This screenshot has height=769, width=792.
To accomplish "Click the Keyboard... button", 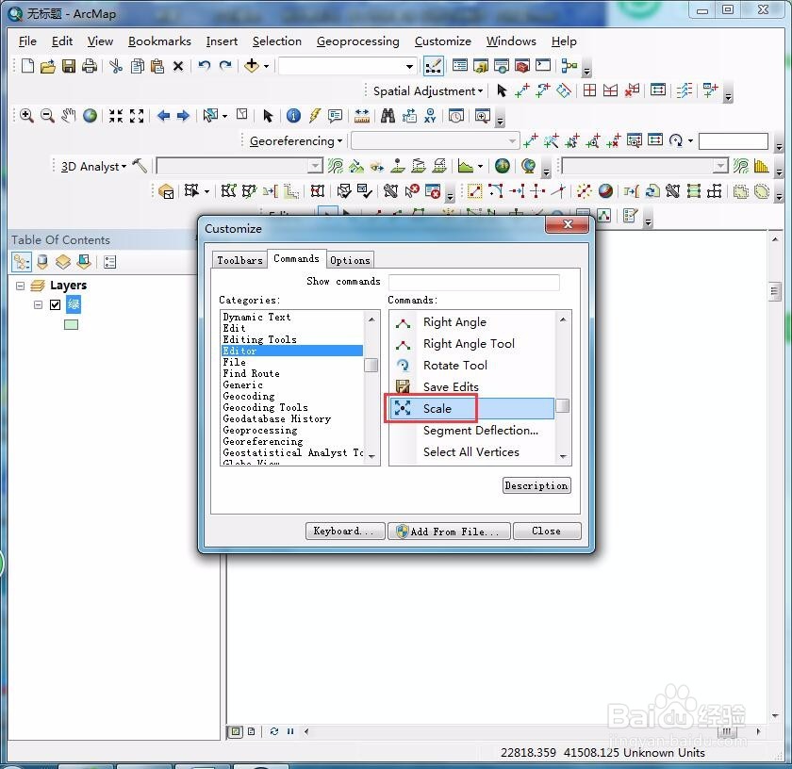I will [x=345, y=531].
